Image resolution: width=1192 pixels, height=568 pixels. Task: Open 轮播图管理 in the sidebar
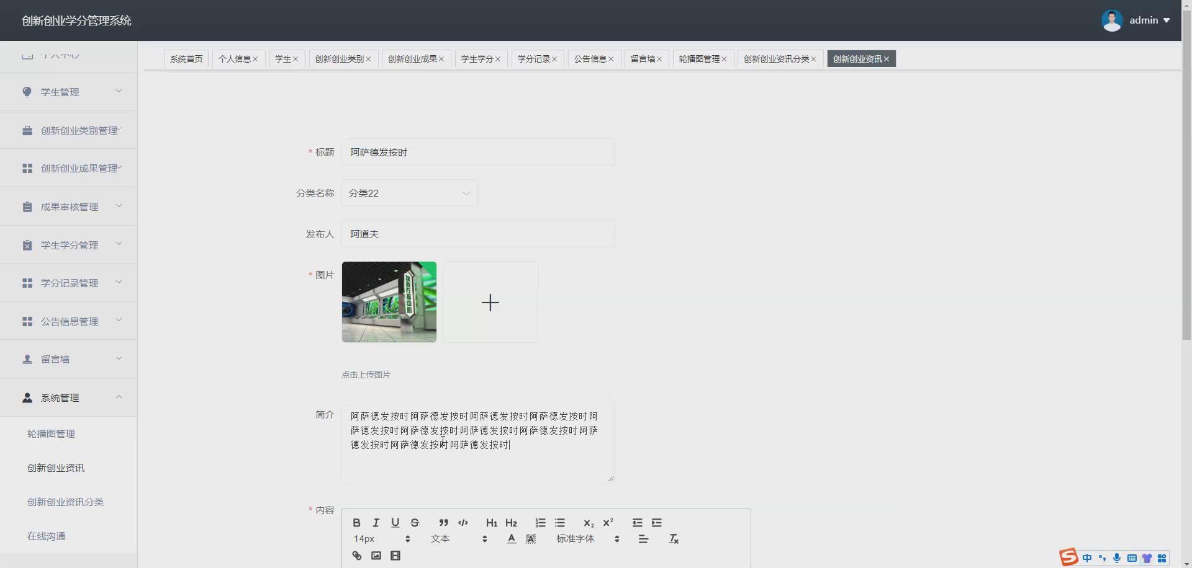[50, 433]
